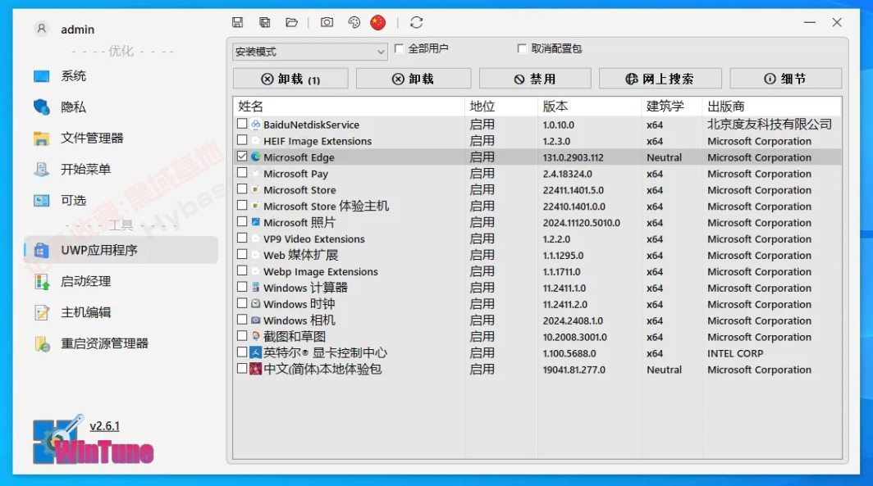The height and width of the screenshot is (486, 873).
Task: Sort by the 版本 column header
Action: pyautogui.click(x=590, y=107)
